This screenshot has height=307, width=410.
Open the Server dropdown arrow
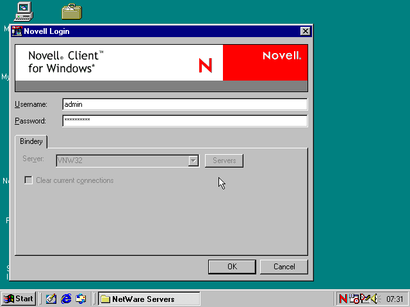pos(193,161)
